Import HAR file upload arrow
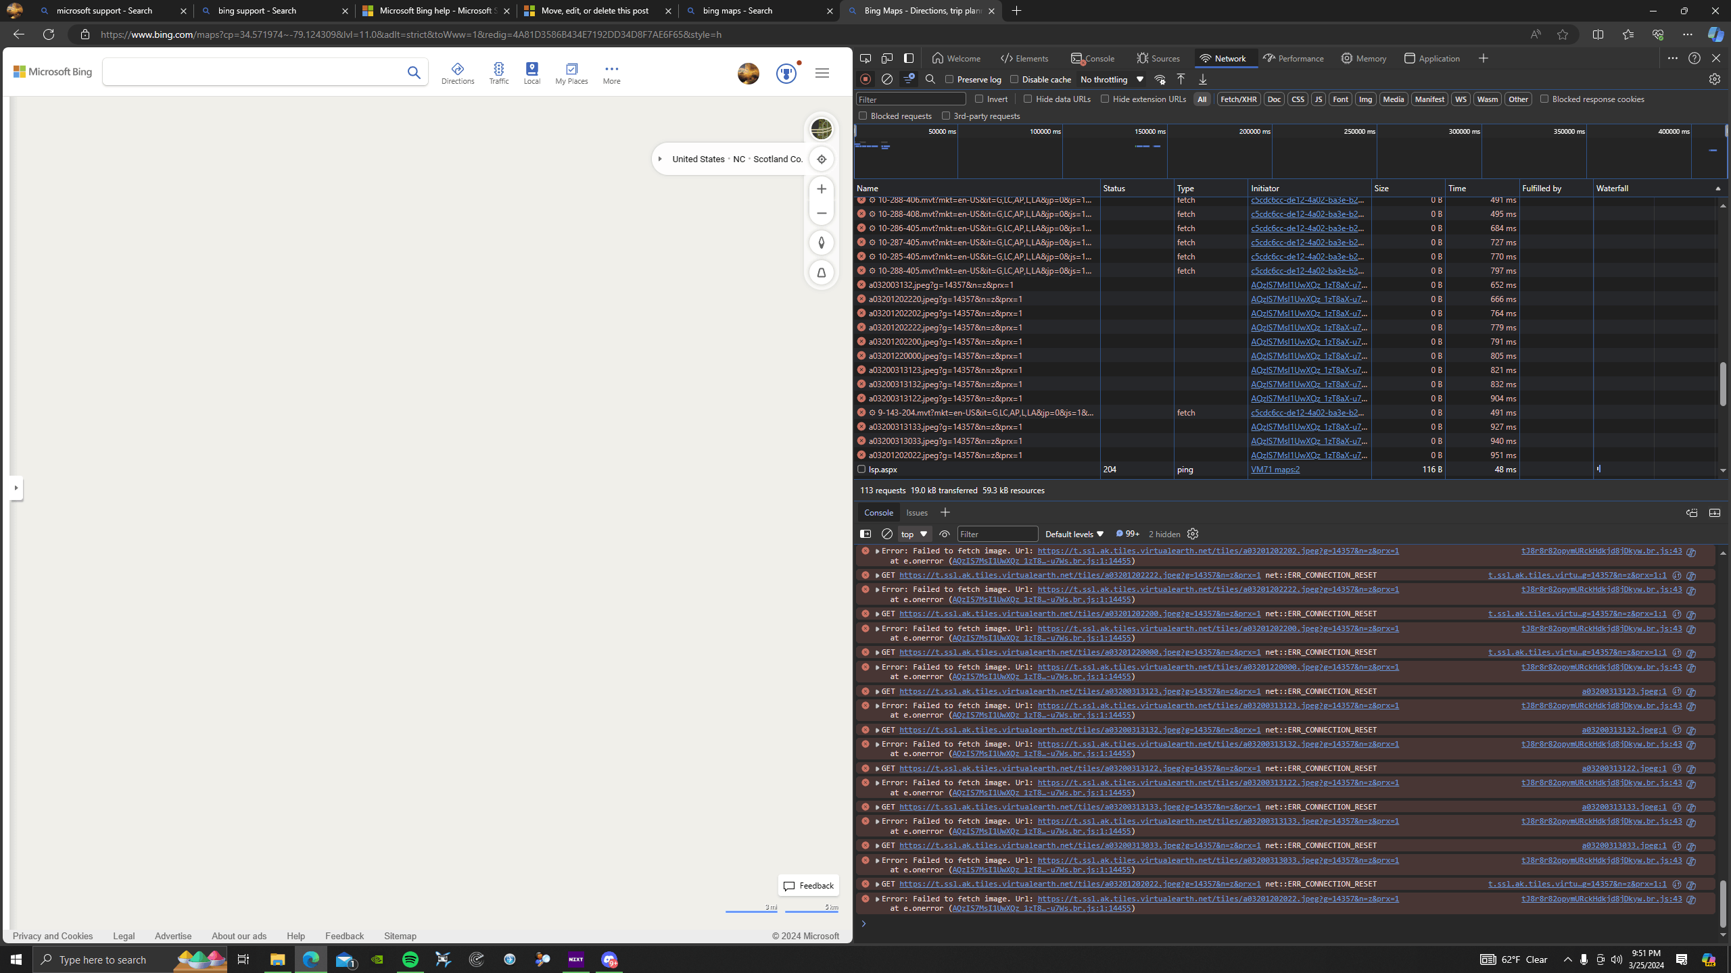This screenshot has height=973, width=1731. (x=1181, y=79)
